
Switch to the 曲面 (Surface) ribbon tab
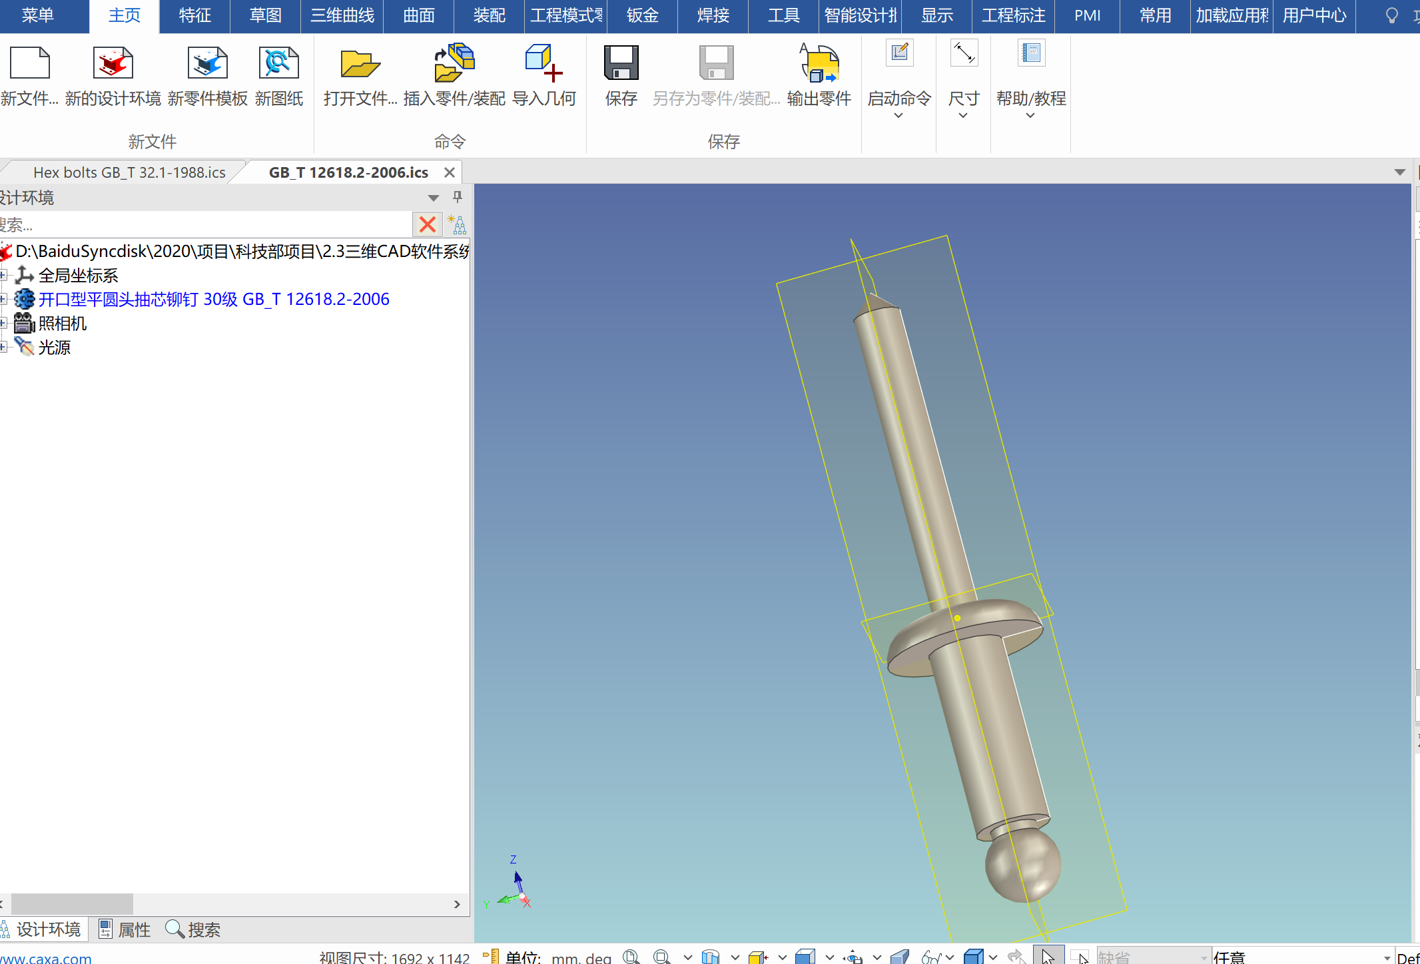click(419, 15)
